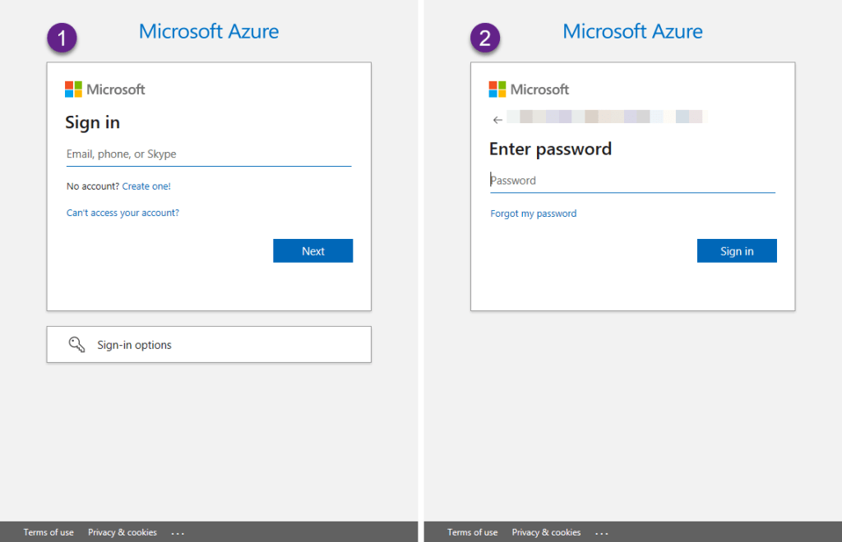Click the back arrow above Enter password
Screen dimensions: 842x542
pos(497,120)
